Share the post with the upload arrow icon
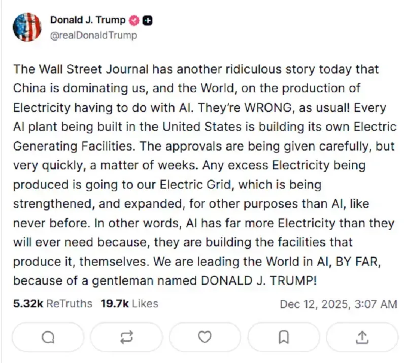This screenshot has height=363, width=406. coord(362,337)
